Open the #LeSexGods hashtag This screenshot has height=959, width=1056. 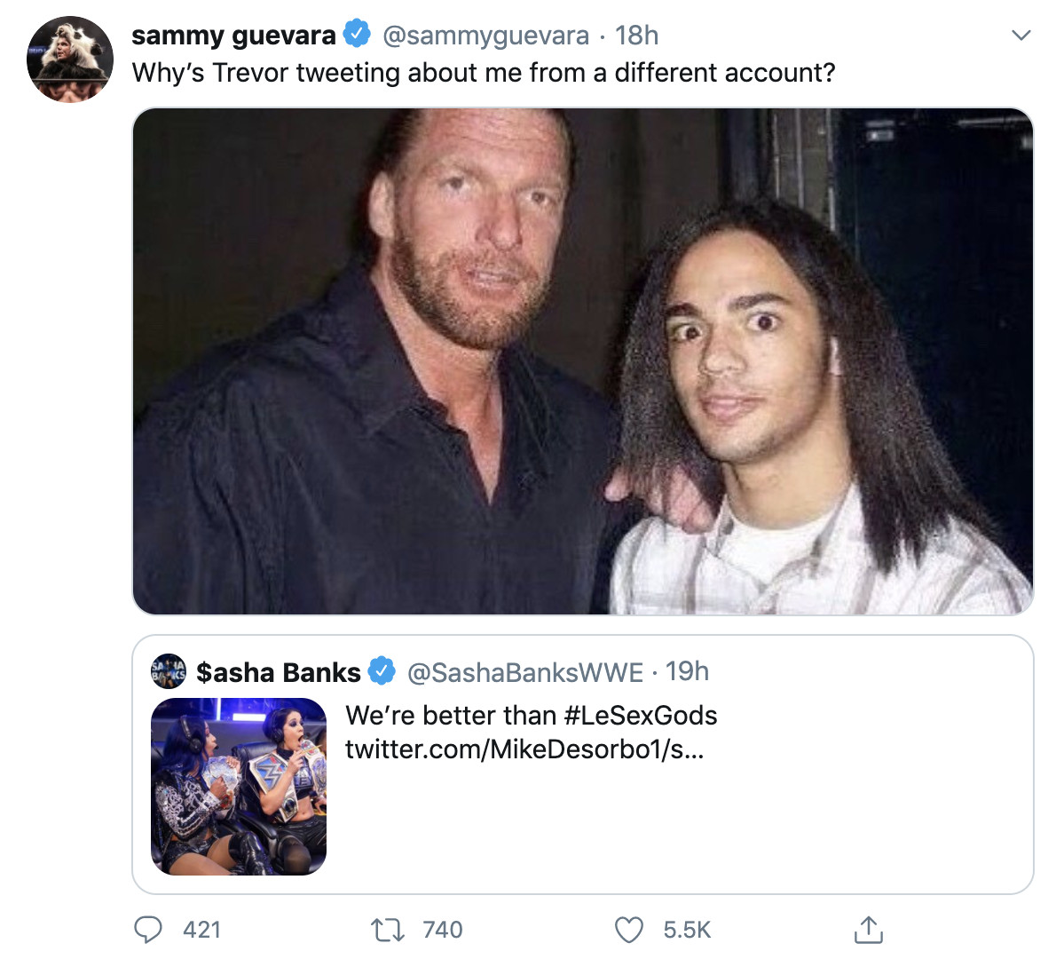tap(640, 715)
